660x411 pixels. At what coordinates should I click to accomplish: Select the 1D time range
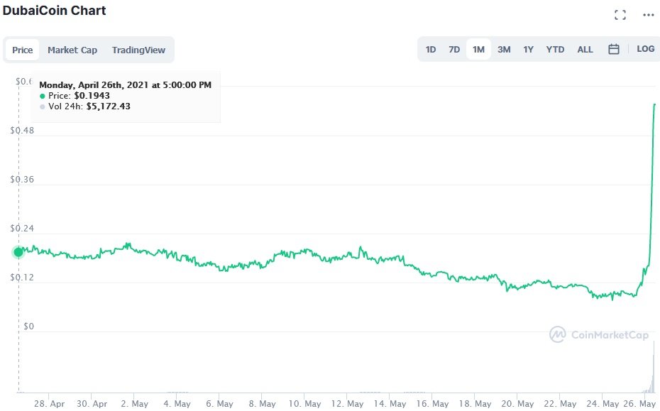click(431, 49)
